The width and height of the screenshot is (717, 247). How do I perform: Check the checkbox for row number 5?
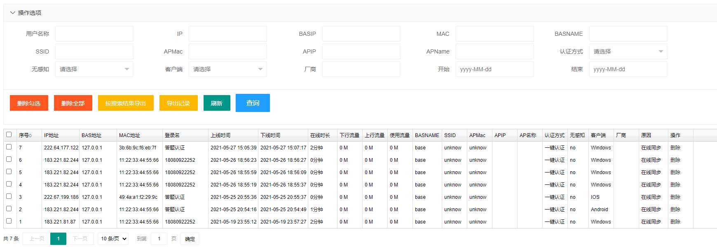pos(9,172)
